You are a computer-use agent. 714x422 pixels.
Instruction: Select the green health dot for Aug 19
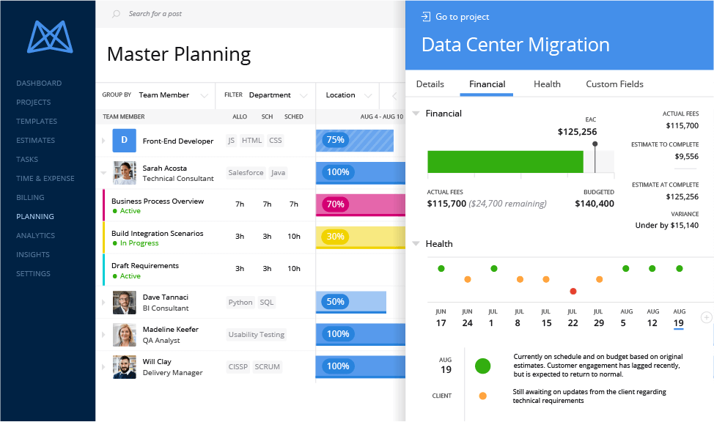tap(680, 269)
